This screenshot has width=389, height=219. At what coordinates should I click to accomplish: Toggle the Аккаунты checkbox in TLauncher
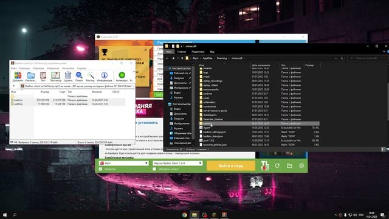tap(100, 169)
